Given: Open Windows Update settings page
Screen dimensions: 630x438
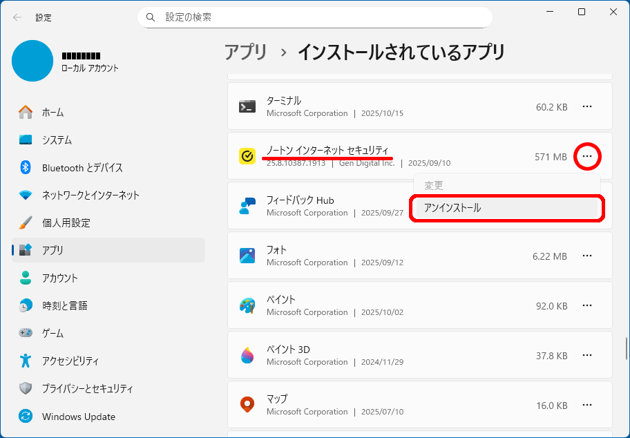Looking at the screenshot, I should click(x=78, y=417).
